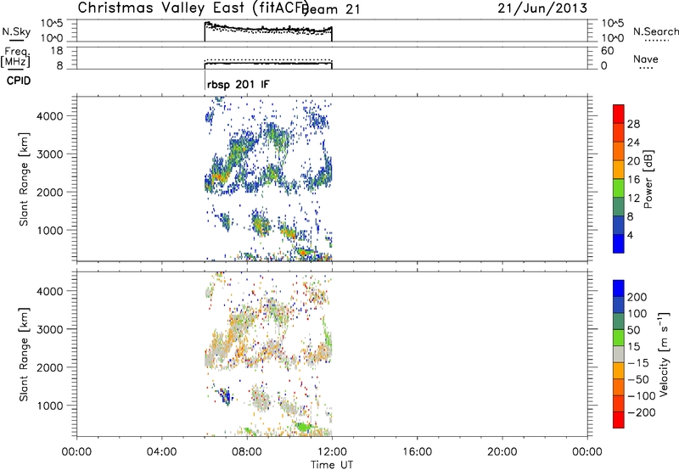Screen dimensions: 679x470
Task: Click 'Slant Range [km]' label of Power panel
Action: (24, 179)
